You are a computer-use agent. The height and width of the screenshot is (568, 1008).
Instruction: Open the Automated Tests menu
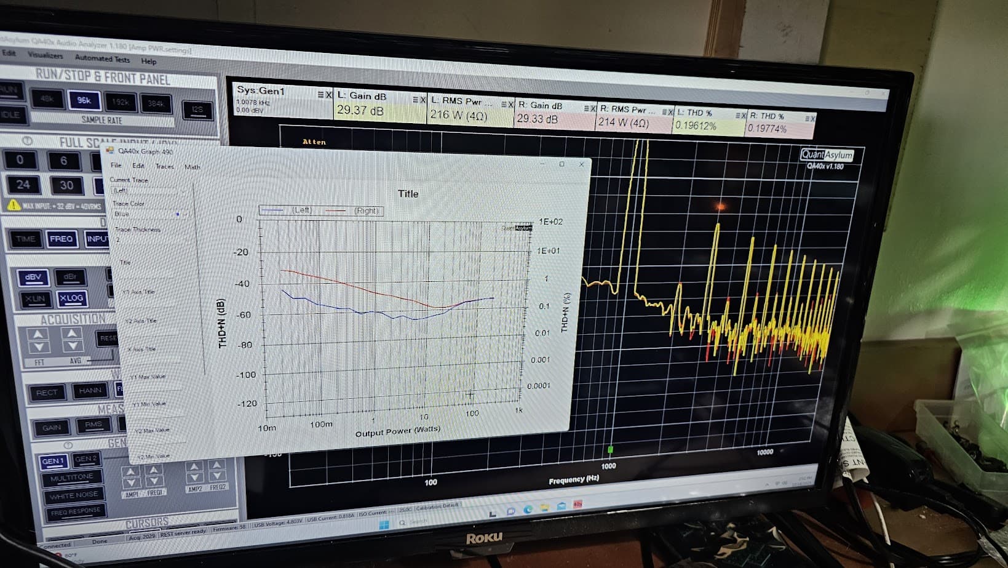[x=102, y=58]
